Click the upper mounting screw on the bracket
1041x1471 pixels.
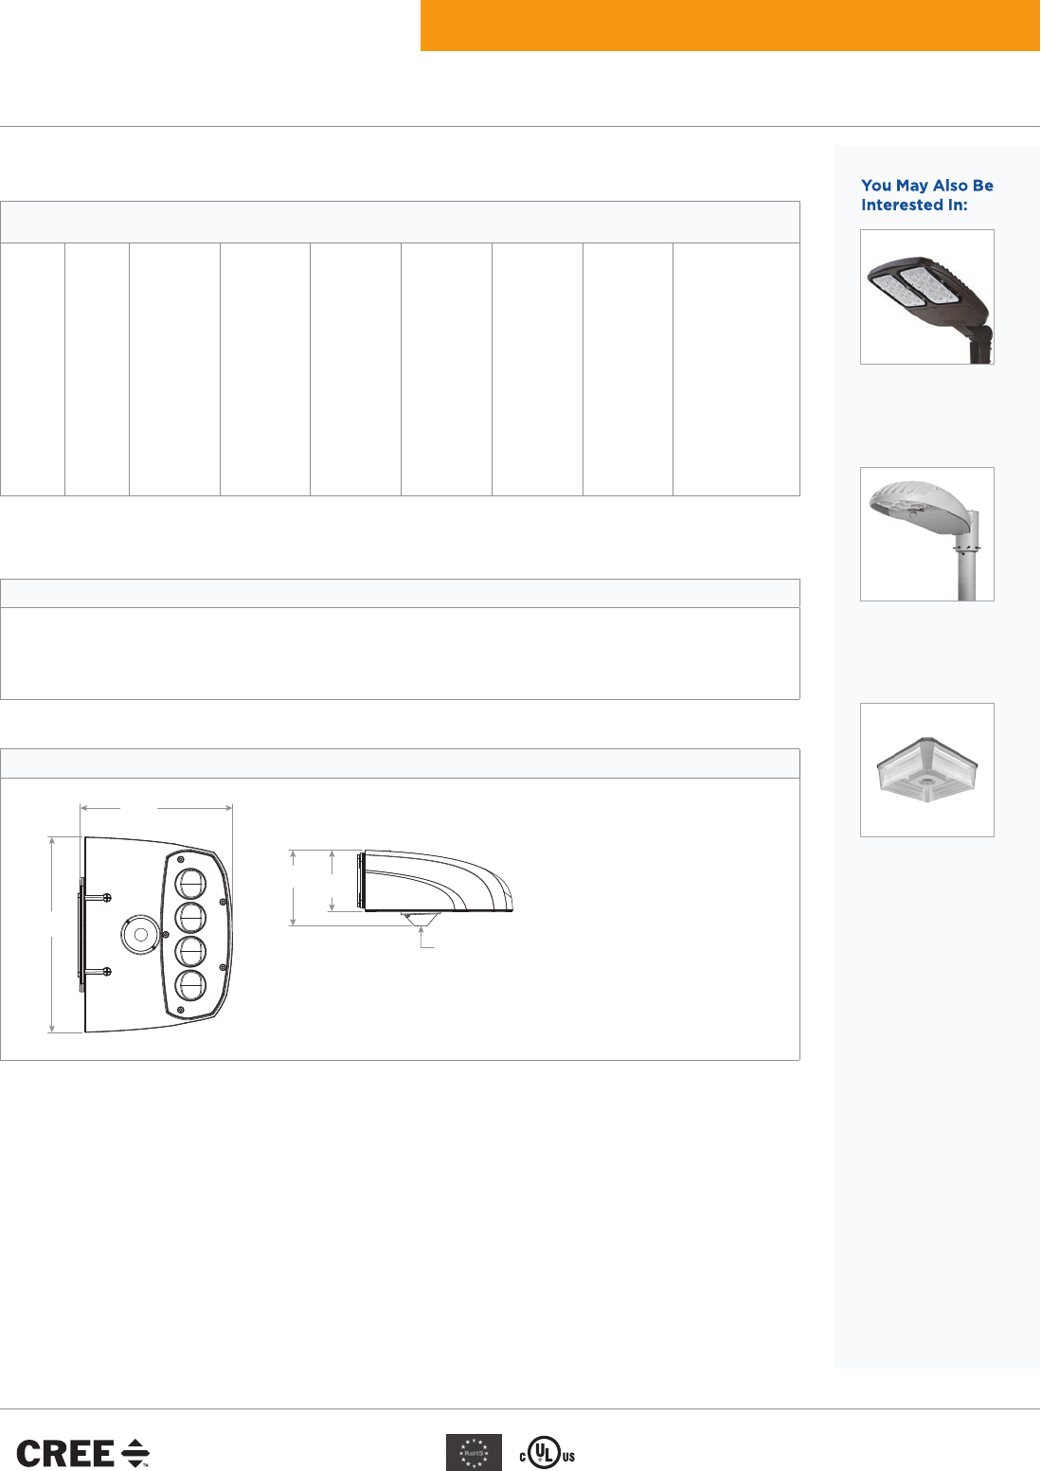click(107, 897)
